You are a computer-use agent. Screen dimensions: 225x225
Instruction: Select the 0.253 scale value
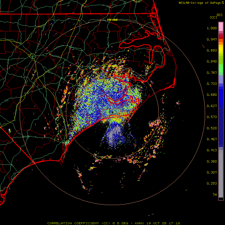[x=212, y=183]
